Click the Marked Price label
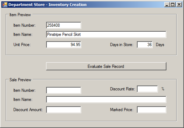This screenshot has height=128, width=184. (122, 110)
